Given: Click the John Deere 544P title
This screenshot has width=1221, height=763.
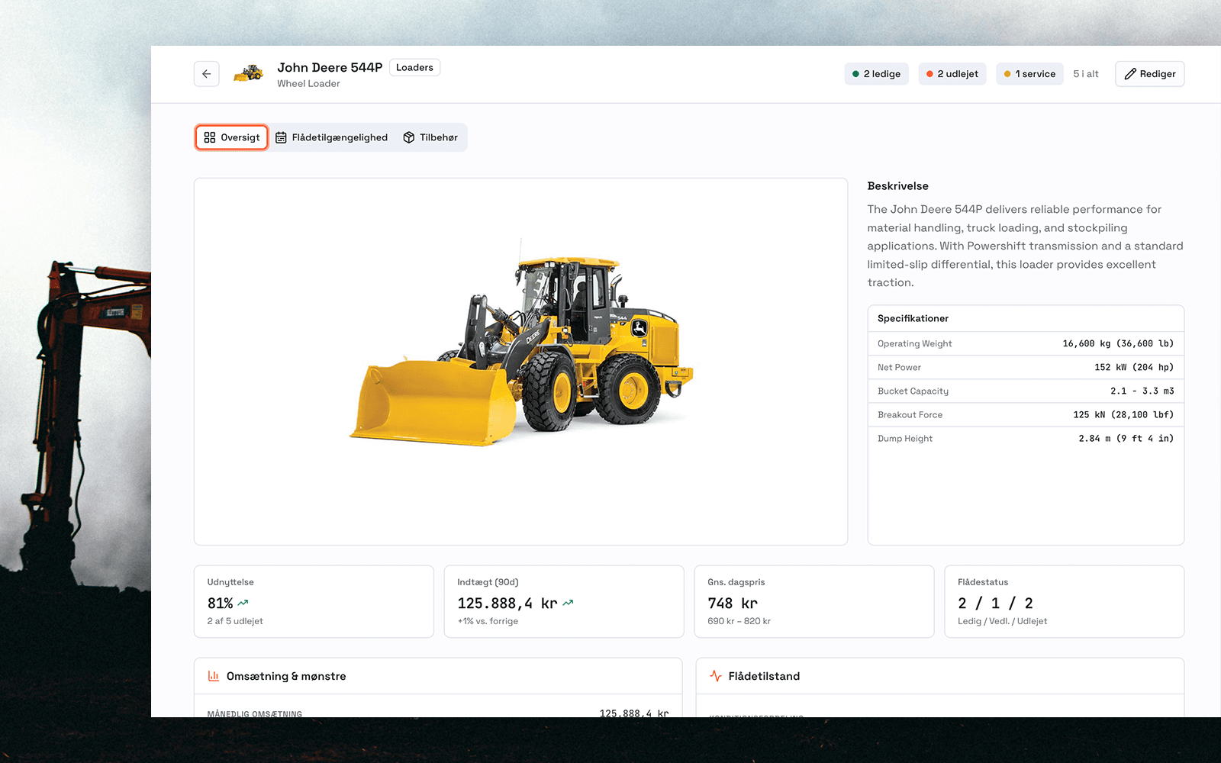Looking at the screenshot, I should tap(330, 67).
